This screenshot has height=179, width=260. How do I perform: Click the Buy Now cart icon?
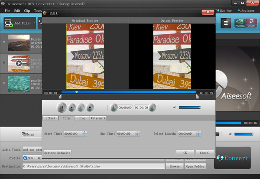218,10
